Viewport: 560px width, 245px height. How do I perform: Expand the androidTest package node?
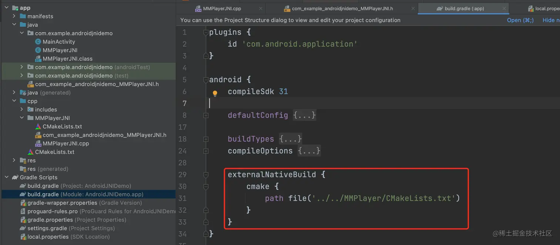(x=22, y=67)
